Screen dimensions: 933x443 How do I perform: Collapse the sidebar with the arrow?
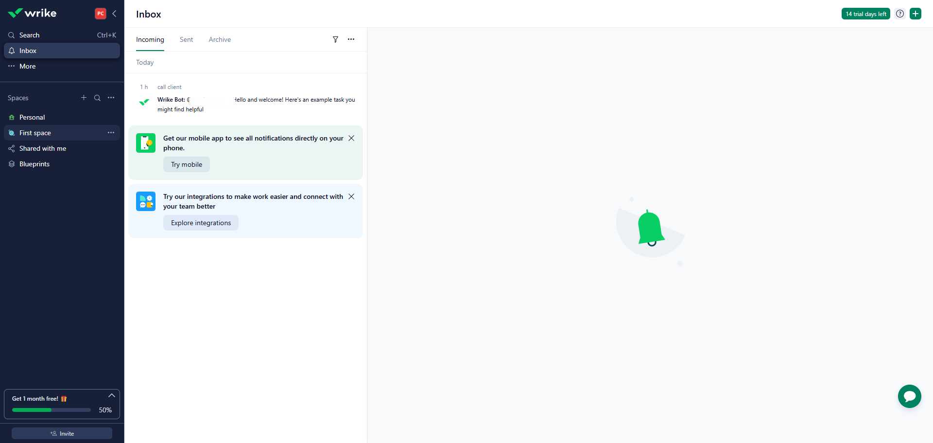[114, 14]
